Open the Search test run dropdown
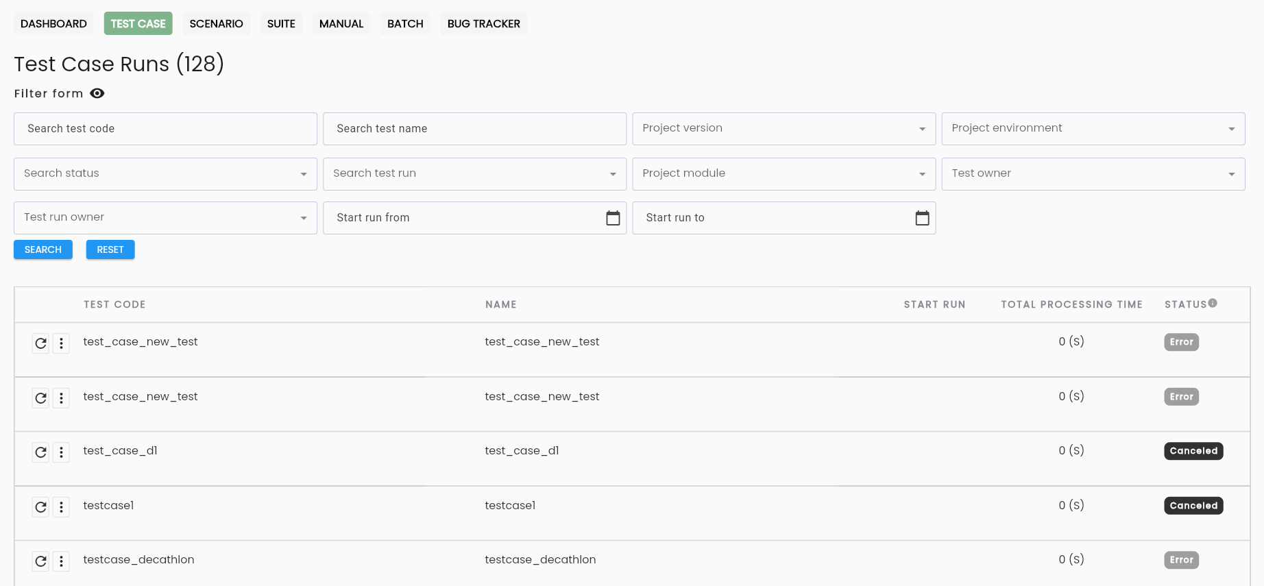Viewport: 1264px width, 586px height. (474, 174)
